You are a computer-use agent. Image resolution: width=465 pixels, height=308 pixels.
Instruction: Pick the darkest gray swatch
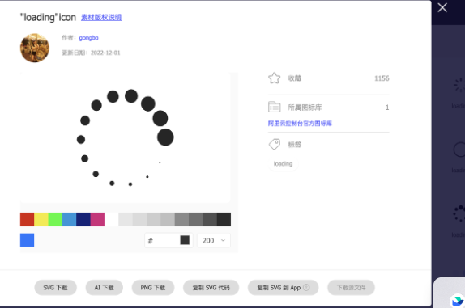(x=224, y=220)
